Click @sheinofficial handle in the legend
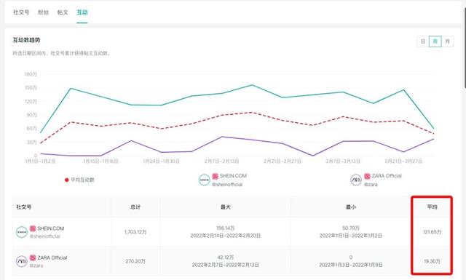 227,185
